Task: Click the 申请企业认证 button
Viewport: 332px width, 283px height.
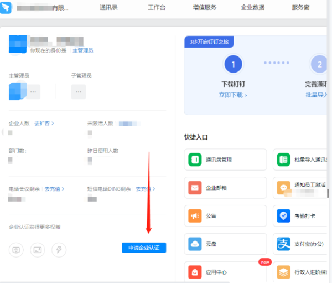Action: point(144,248)
